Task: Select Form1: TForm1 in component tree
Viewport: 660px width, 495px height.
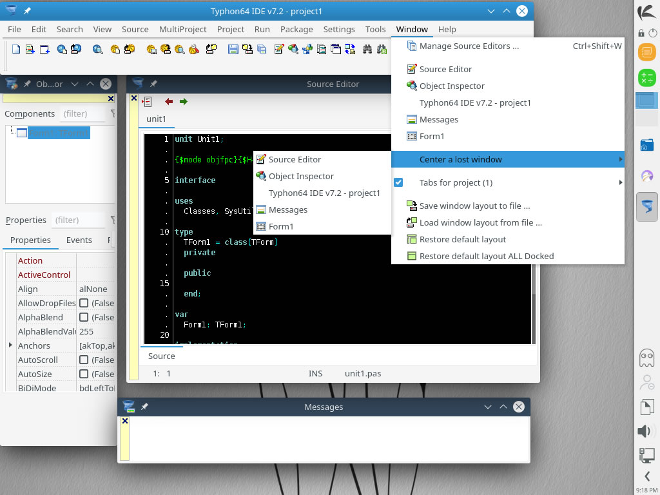Action: 59,133
